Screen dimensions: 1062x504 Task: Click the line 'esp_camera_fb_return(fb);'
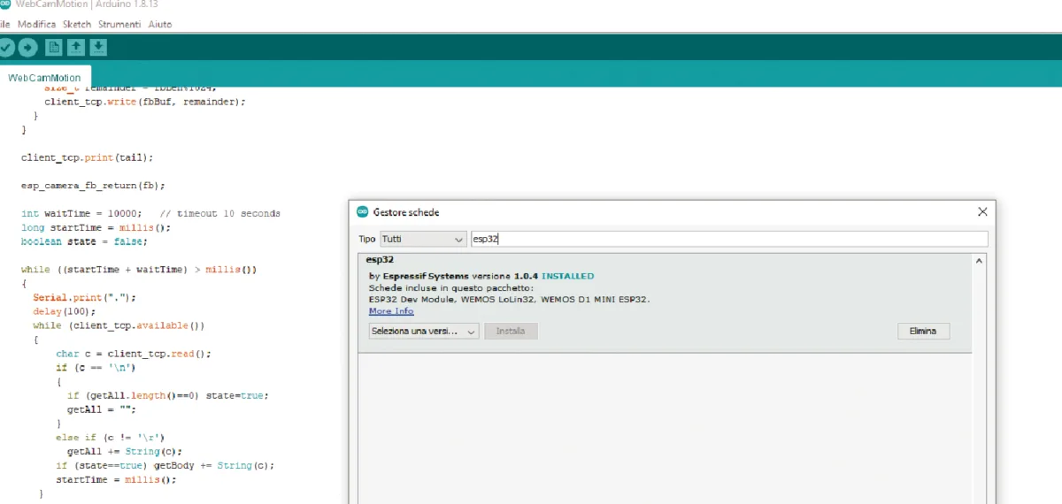(93, 186)
